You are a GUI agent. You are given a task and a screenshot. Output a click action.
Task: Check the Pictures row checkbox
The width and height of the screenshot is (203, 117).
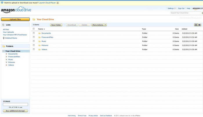pyautogui.click(x=34, y=45)
